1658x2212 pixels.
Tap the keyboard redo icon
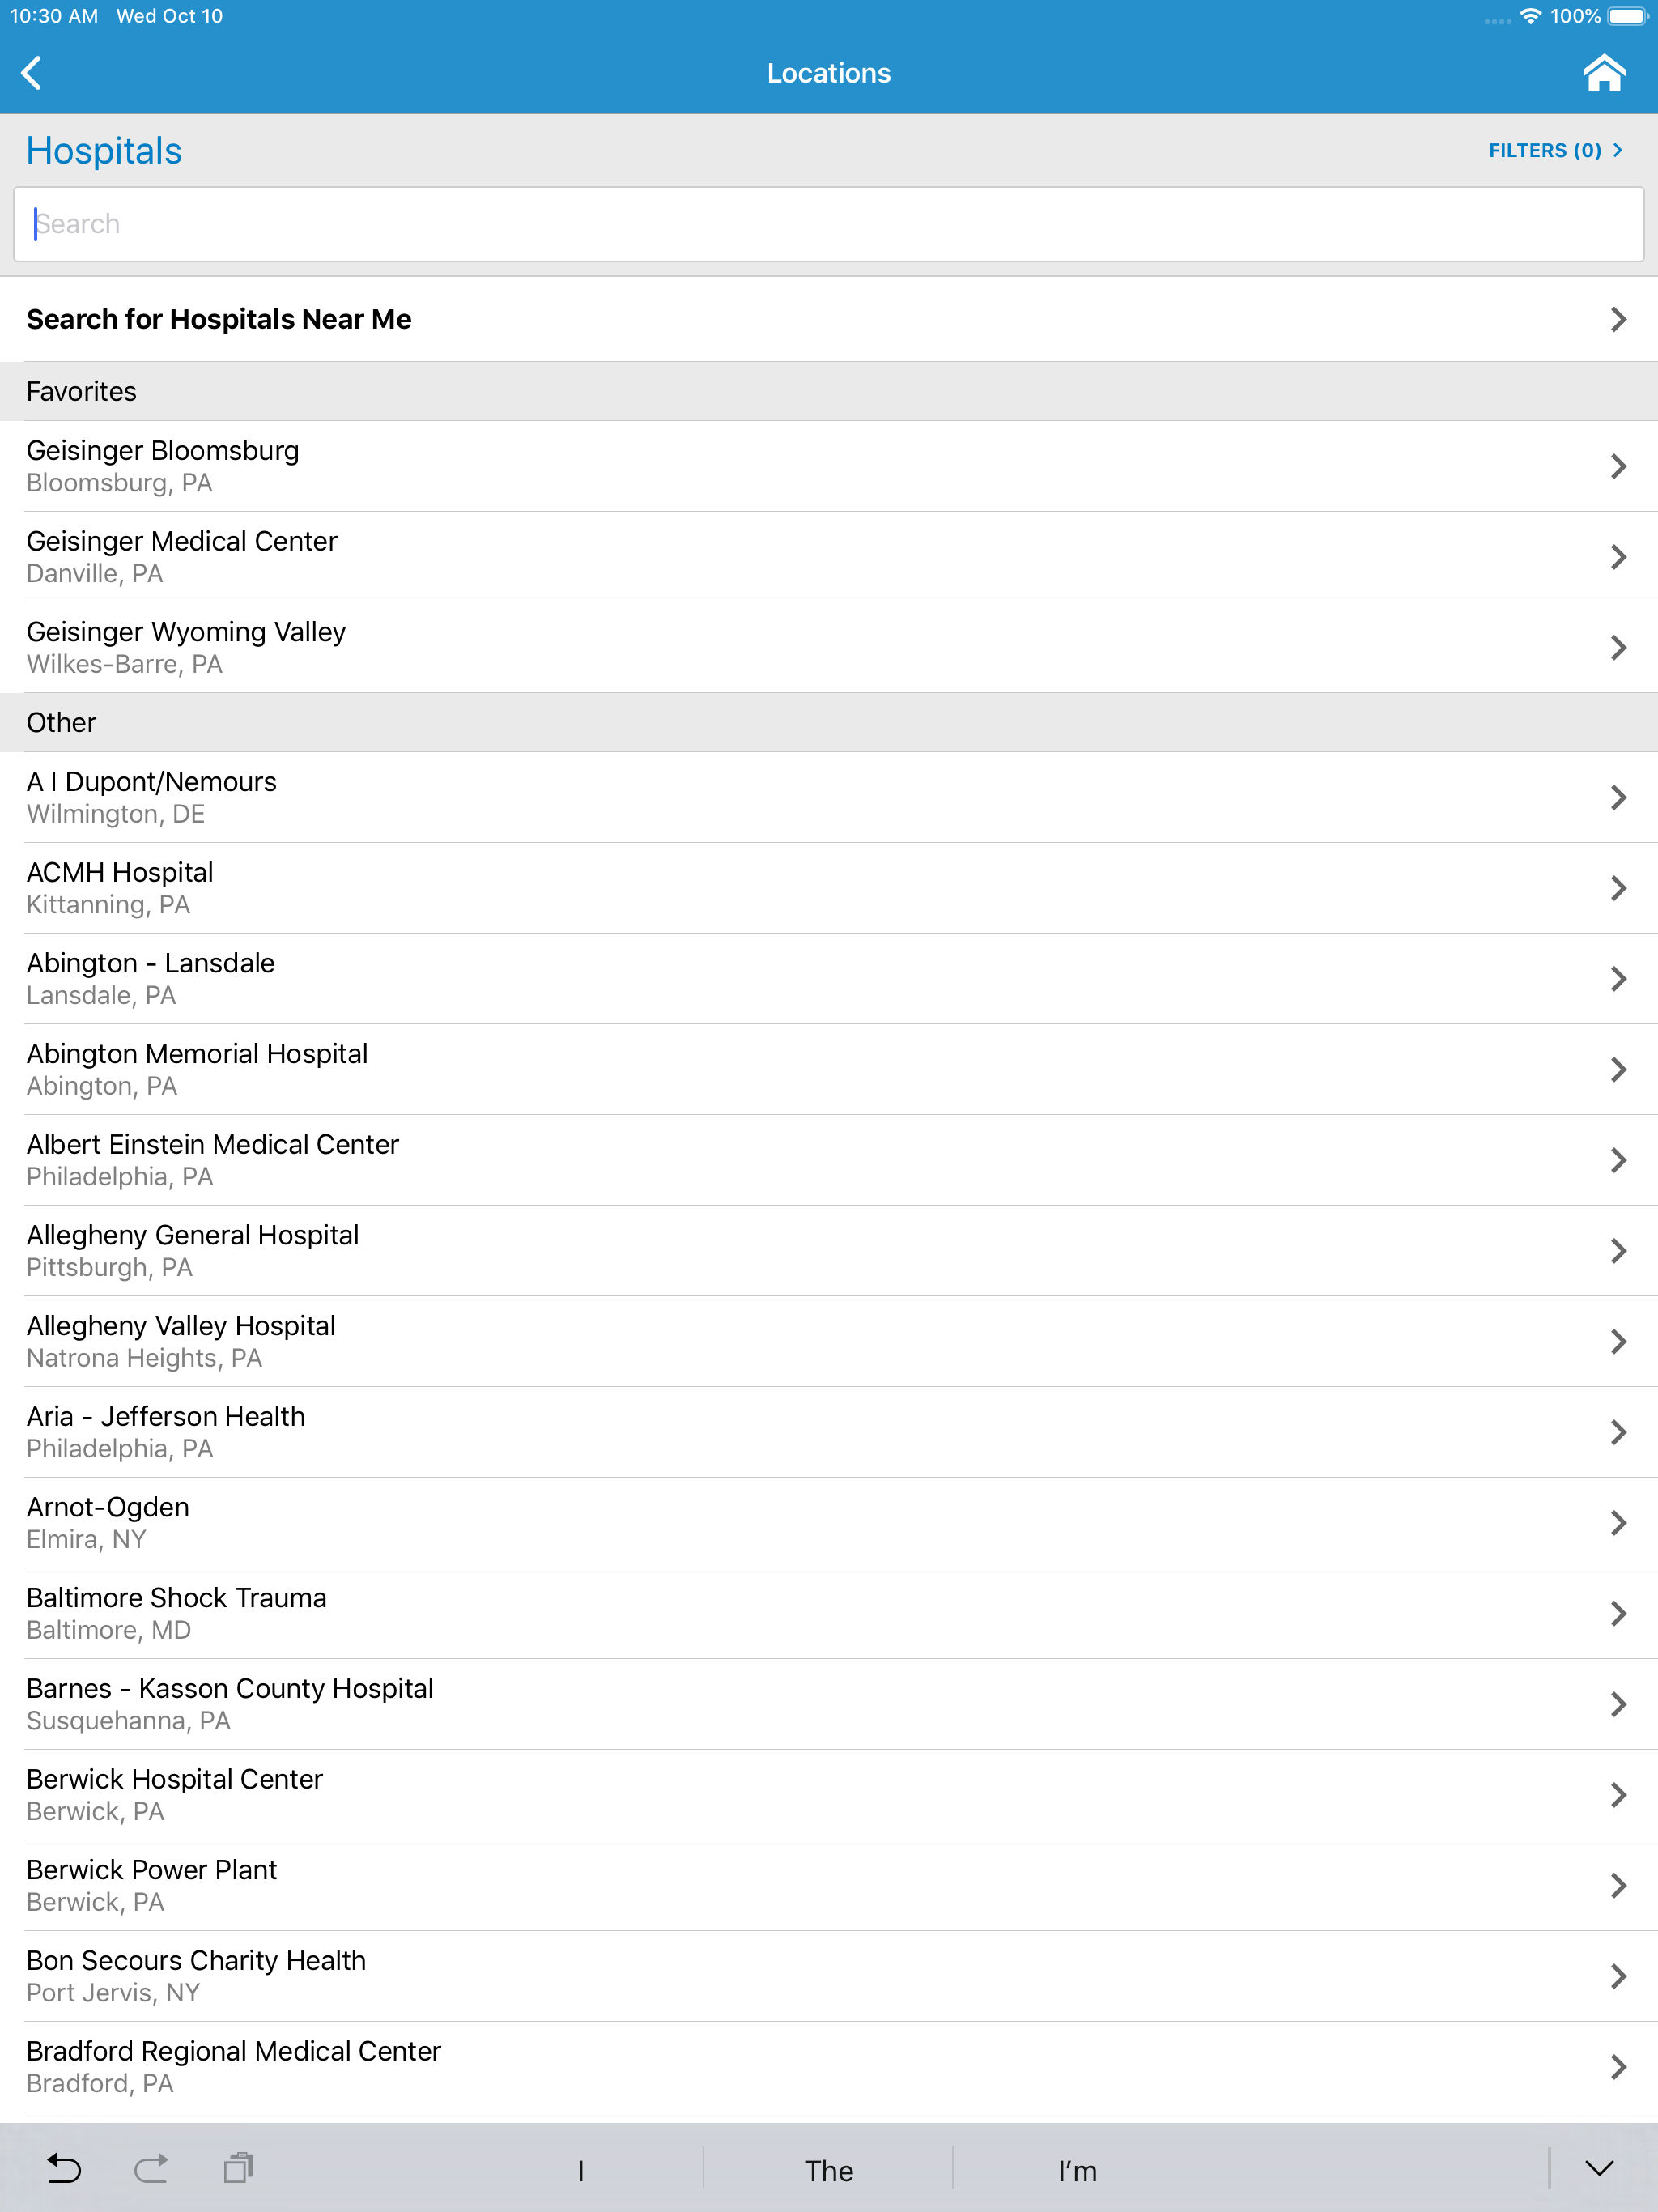(151, 2168)
